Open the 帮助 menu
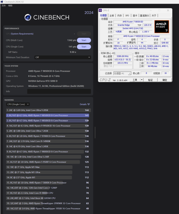 [x=10, y=6]
